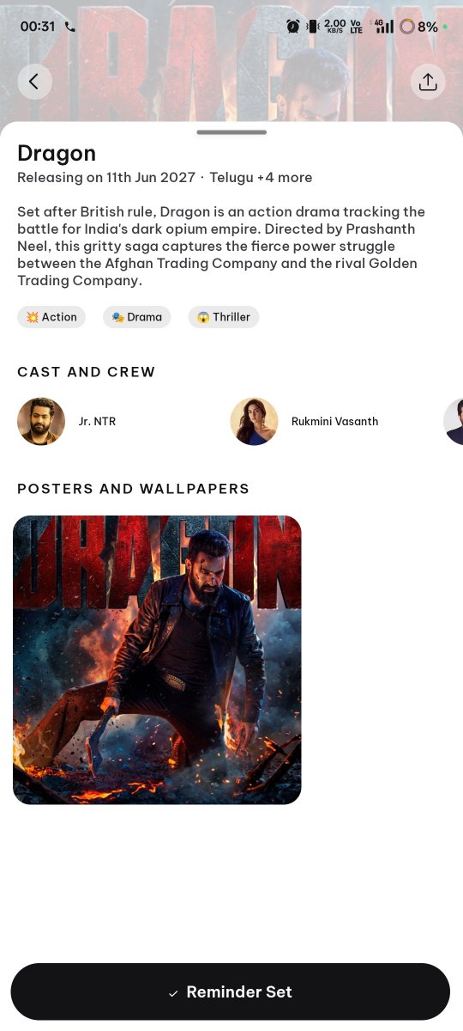
Task: Tap the Posters and Wallpapers heading
Action: 133,489
